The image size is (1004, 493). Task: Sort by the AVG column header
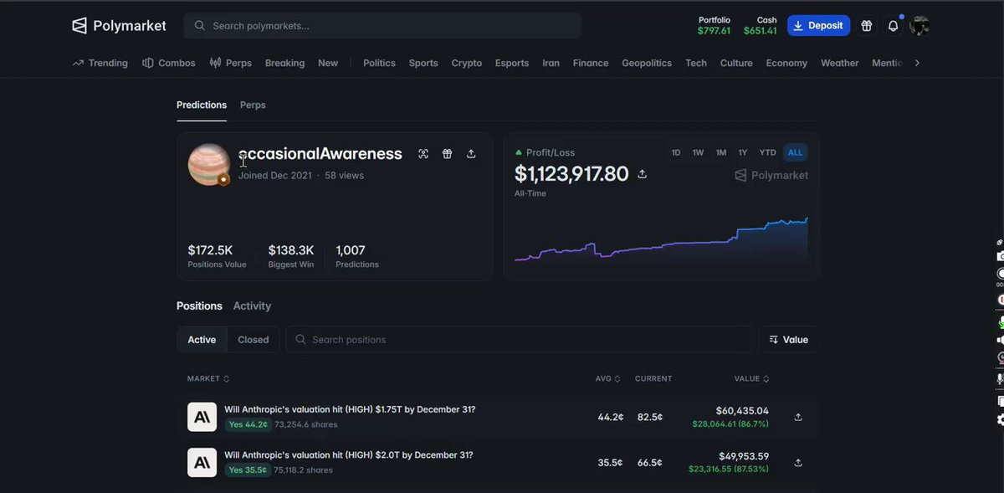point(608,379)
